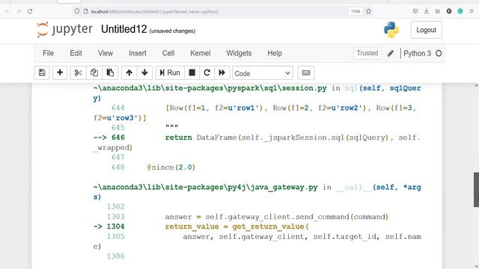Open browser downloads arrow icon
479x269 pixels.
(x=427, y=11)
